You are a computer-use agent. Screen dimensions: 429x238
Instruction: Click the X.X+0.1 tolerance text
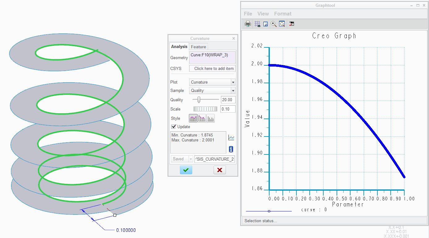click(x=396, y=227)
